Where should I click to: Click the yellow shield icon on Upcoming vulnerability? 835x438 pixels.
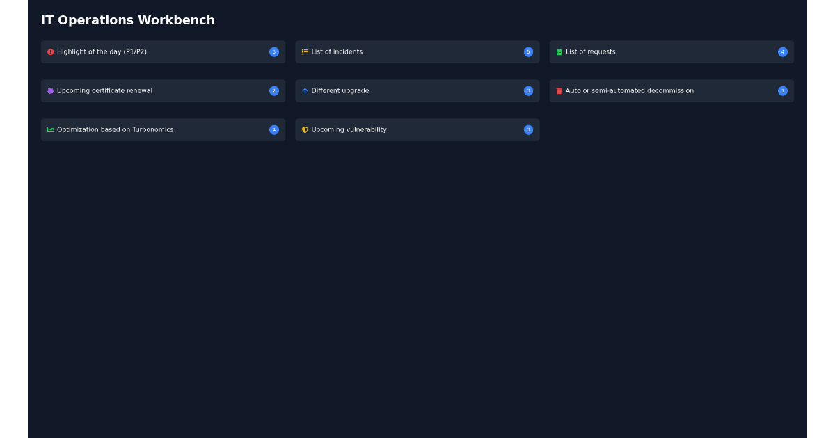305,129
